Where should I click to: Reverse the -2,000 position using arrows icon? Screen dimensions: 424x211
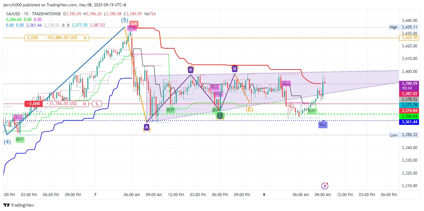pyautogui.click(x=97, y=104)
